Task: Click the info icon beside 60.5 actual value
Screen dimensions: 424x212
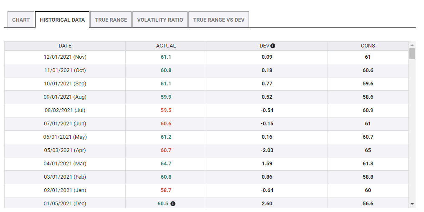Action: click(173, 204)
